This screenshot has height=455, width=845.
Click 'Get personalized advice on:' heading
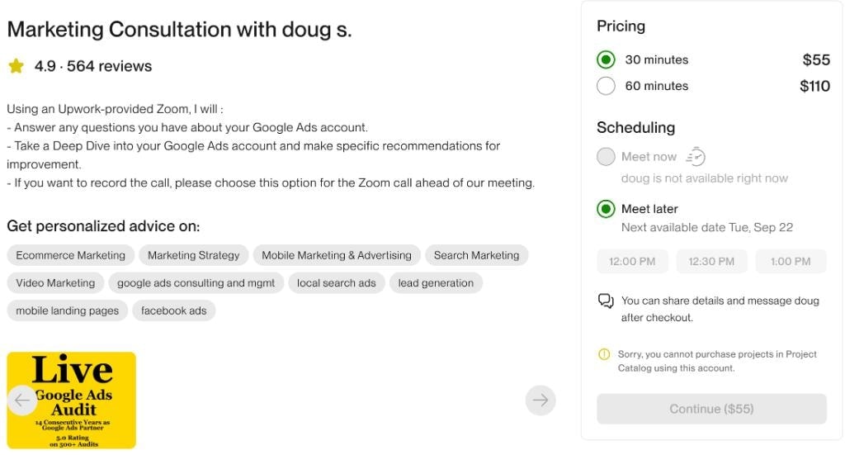click(103, 226)
